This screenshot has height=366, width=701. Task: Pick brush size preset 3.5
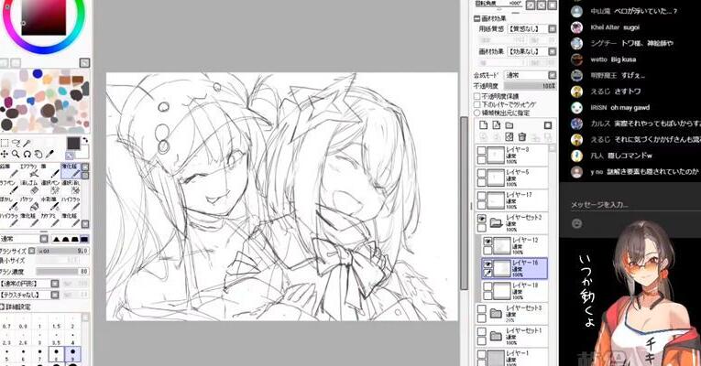(x=56, y=339)
